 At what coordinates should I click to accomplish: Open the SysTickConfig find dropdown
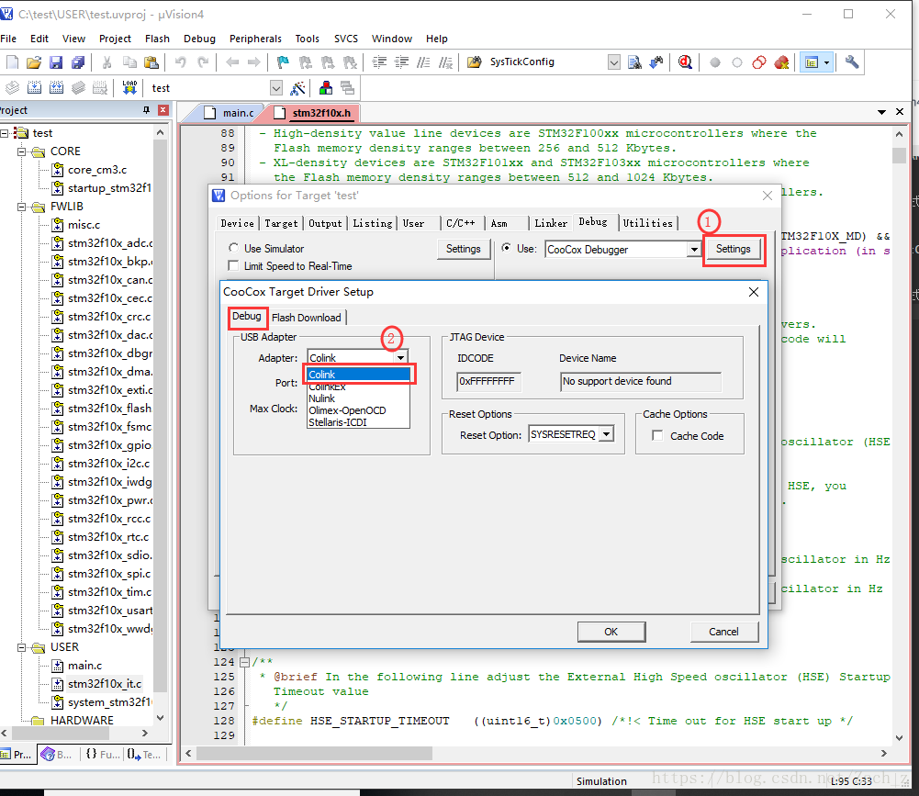pos(613,62)
